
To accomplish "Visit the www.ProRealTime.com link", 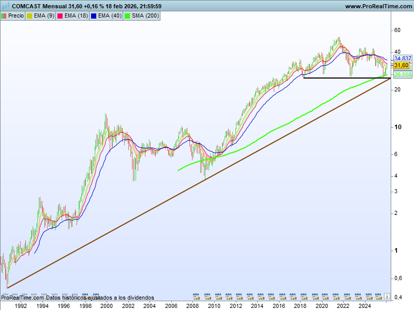I will pyautogui.click(x=379, y=6).
